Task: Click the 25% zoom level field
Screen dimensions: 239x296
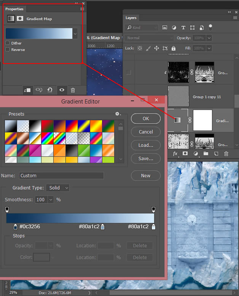Action: coord(13,293)
